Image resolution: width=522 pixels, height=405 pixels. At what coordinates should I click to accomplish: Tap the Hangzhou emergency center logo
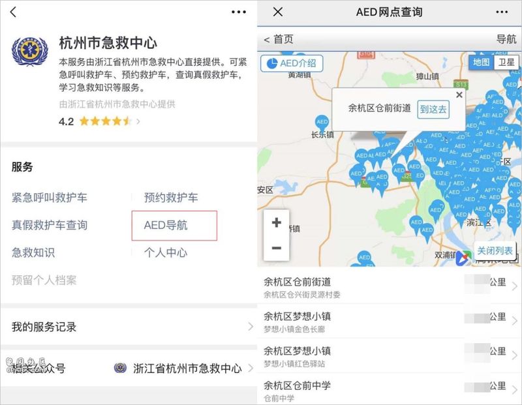[x=30, y=52]
